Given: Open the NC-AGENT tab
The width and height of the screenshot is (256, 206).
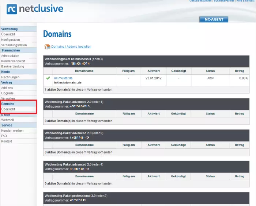Looking at the screenshot, I should click(214, 19).
